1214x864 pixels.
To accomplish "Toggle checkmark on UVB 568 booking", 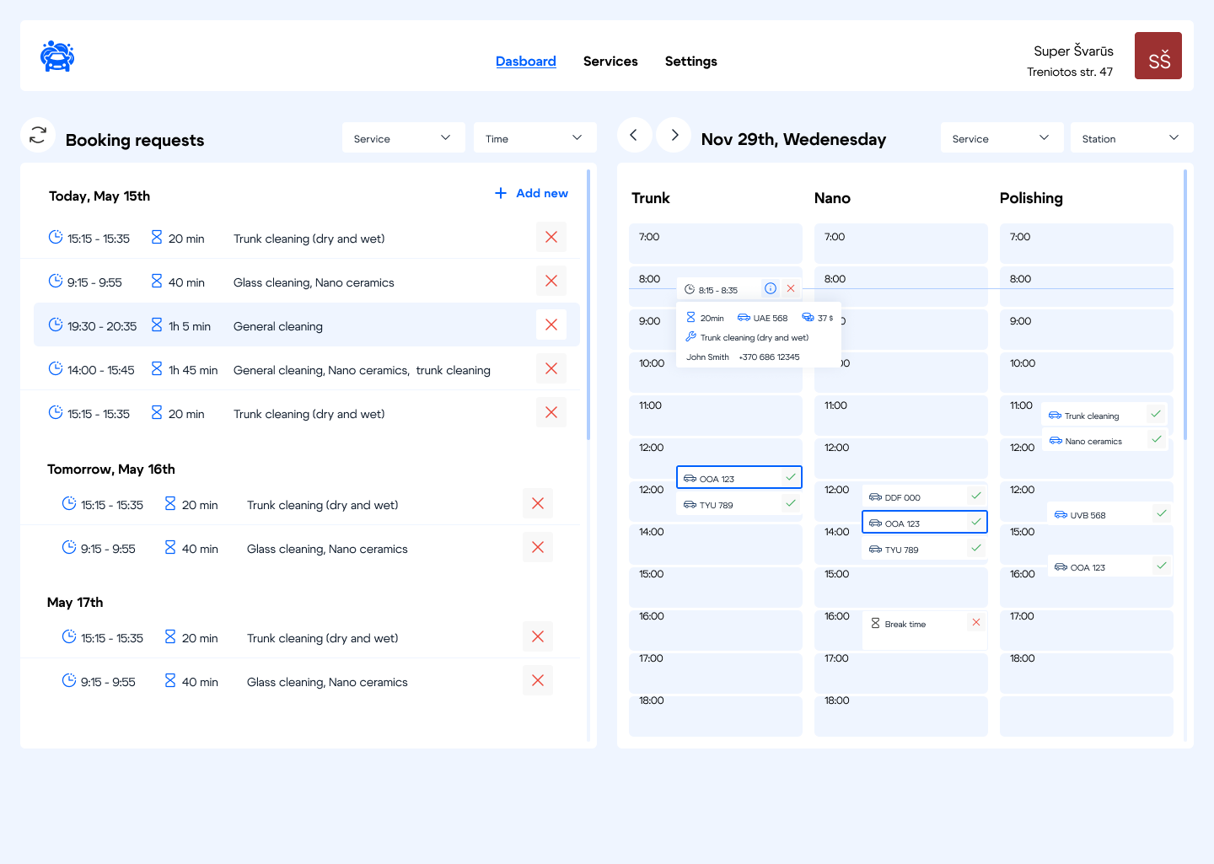I will [x=1161, y=513].
